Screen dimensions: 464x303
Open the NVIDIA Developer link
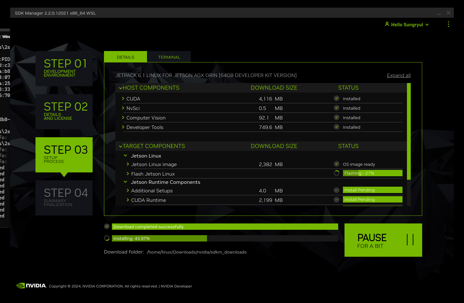[176, 286]
